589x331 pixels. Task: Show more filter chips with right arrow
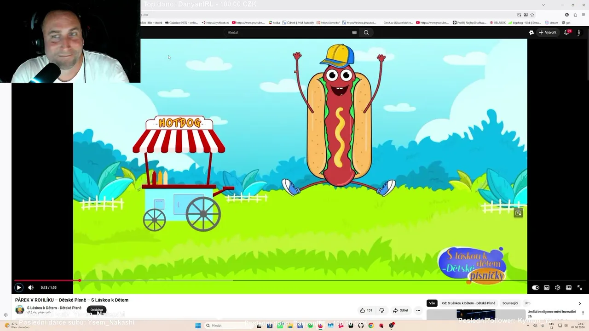click(579, 303)
